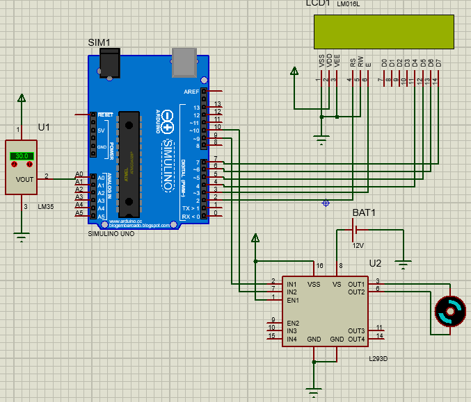Click the black DC power jack on the Arduino
Image resolution: width=471 pixels, height=402 pixels.
[110, 64]
